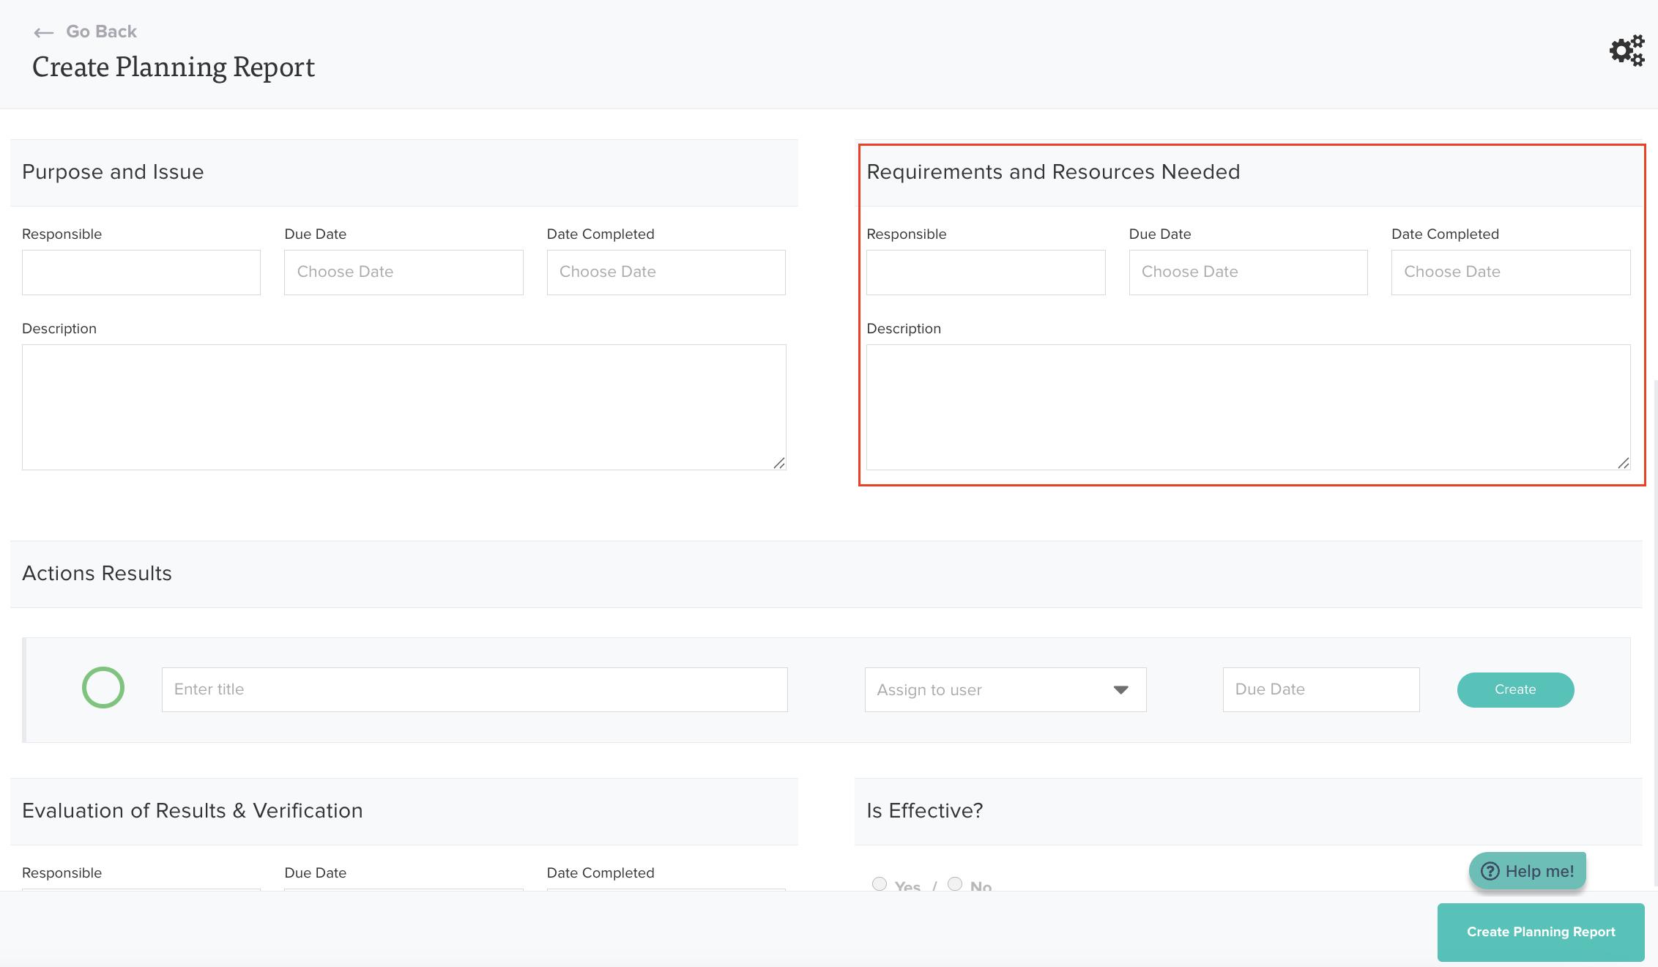Click the Help me question mark icon

point(1490,871)
